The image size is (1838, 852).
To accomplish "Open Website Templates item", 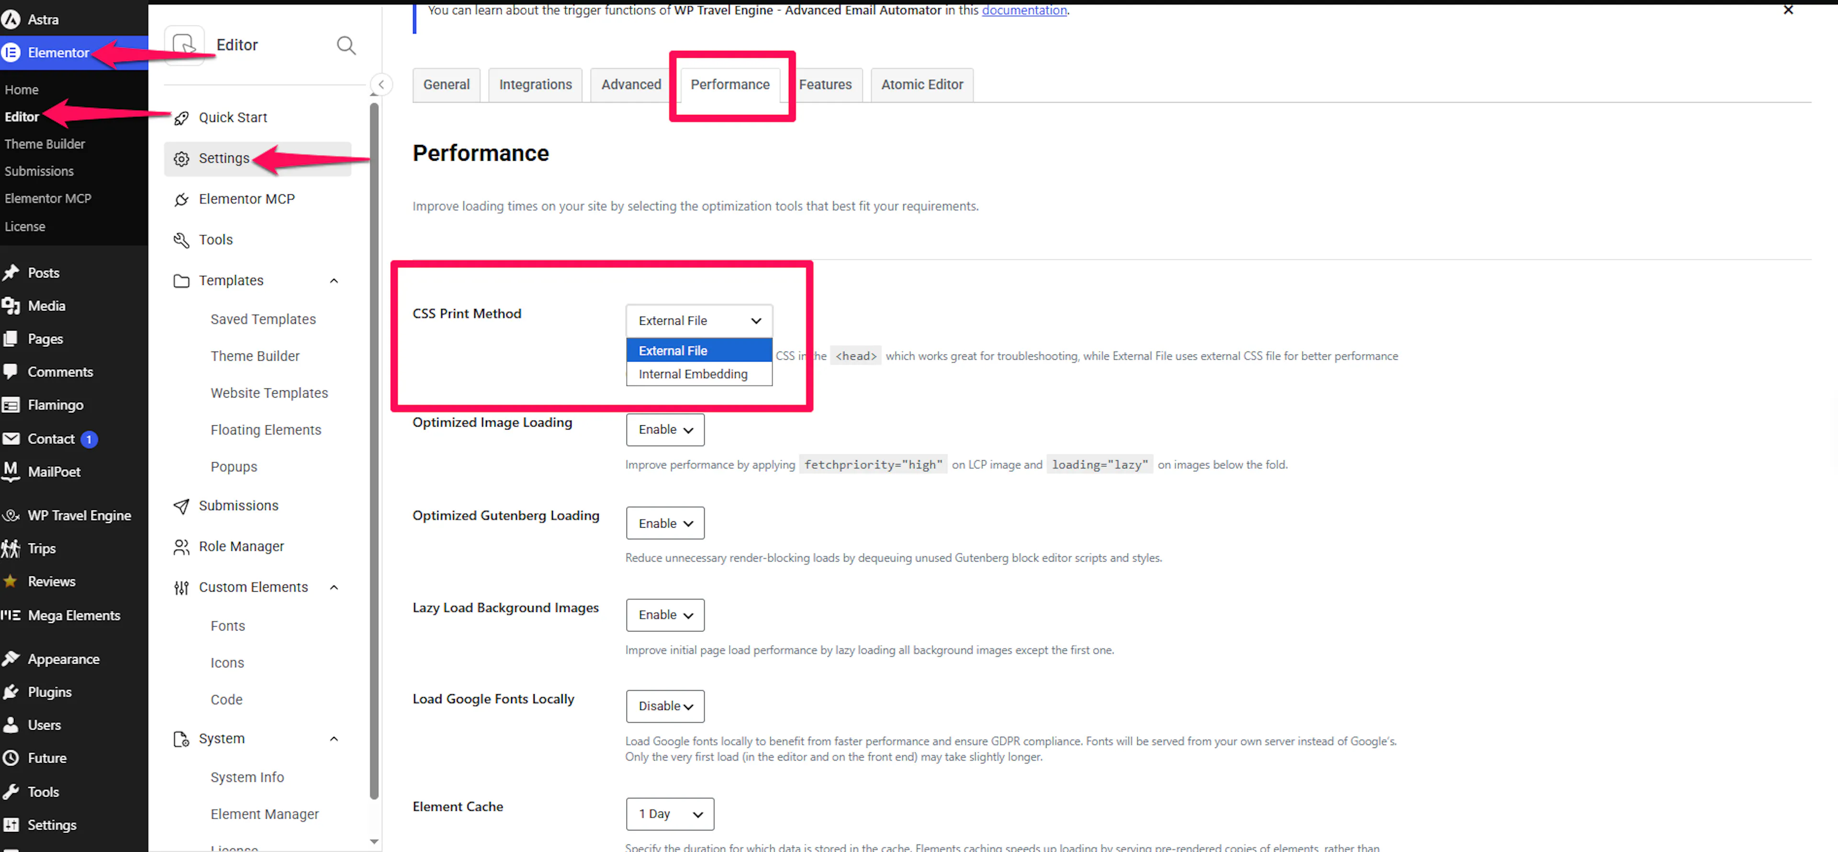I will click(269, 393).
